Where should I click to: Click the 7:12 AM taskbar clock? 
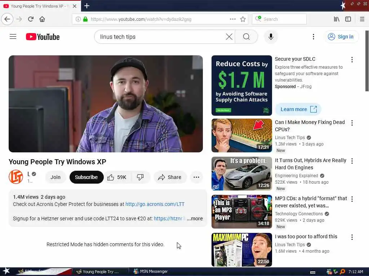(x=356, y=272)
